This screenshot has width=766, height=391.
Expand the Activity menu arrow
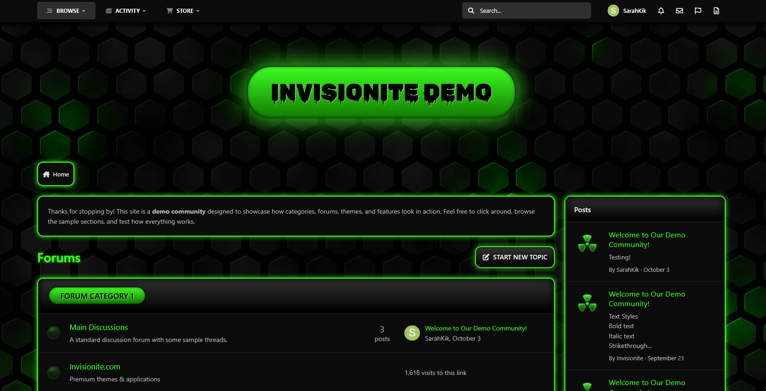pos(144,11)
